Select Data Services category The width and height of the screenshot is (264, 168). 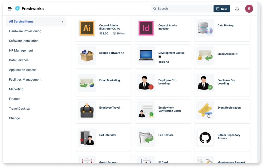19,60
